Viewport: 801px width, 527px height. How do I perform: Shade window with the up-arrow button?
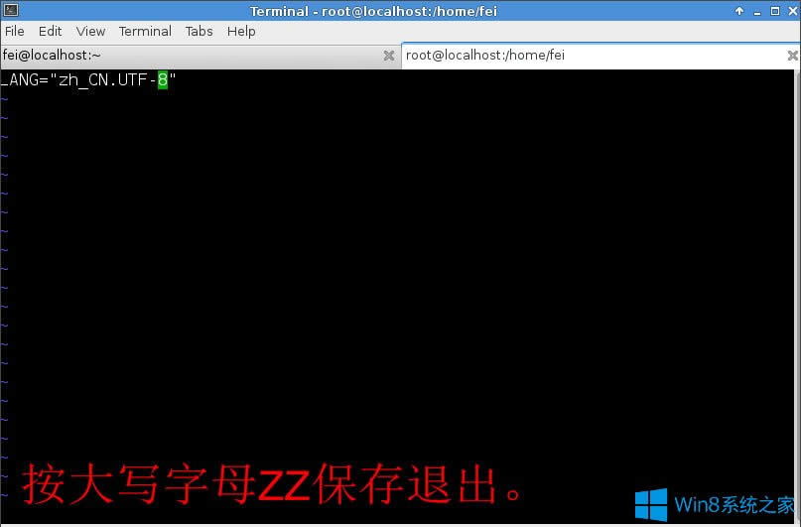click(739, 11)
